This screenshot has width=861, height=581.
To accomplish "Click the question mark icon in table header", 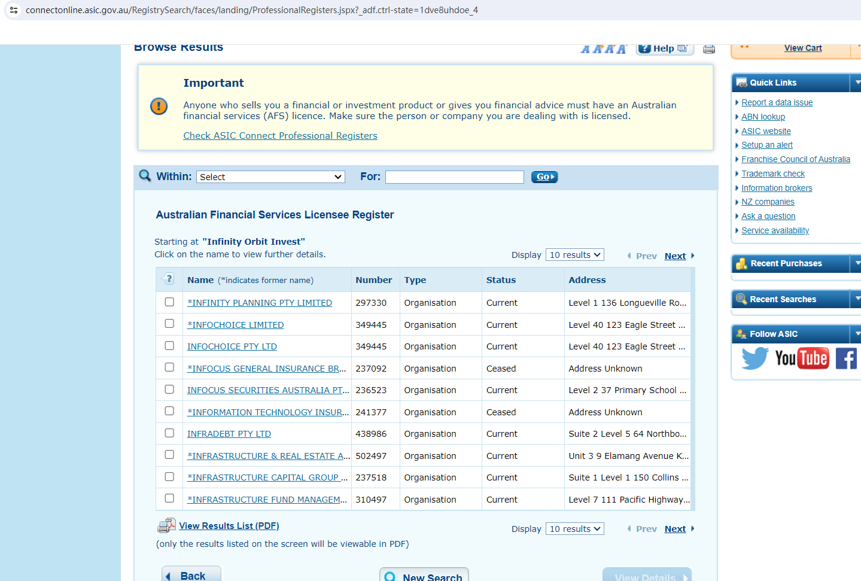I will pyautogui.click(x=169, y=279).
